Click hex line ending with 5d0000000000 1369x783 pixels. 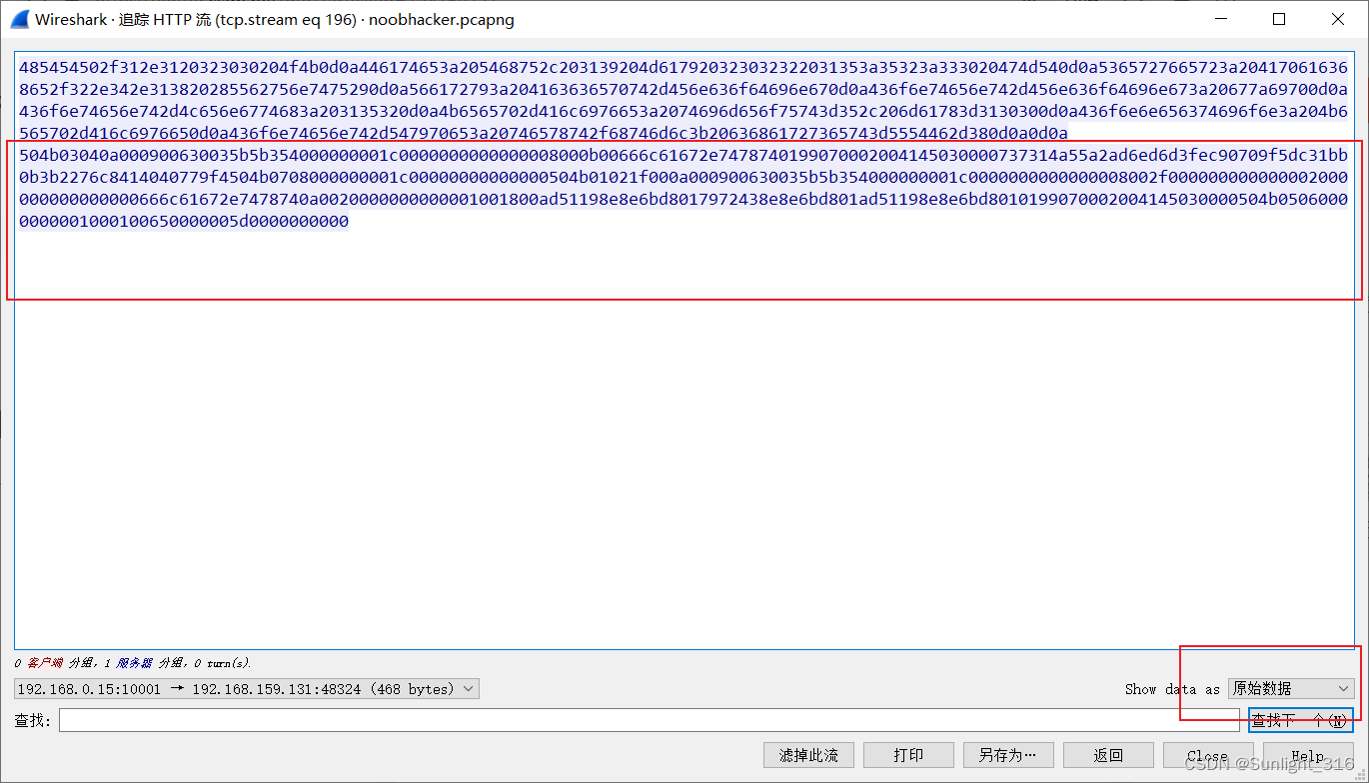pos(183,222)
